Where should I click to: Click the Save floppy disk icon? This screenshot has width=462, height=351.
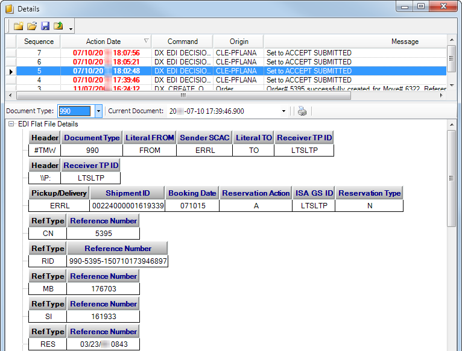45,26
